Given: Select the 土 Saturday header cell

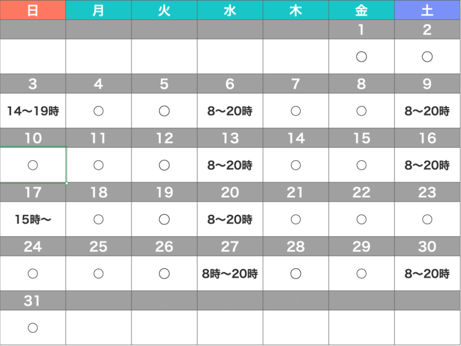Looking at the screenshot, I should pyautogui.click(x=427, y=11).
